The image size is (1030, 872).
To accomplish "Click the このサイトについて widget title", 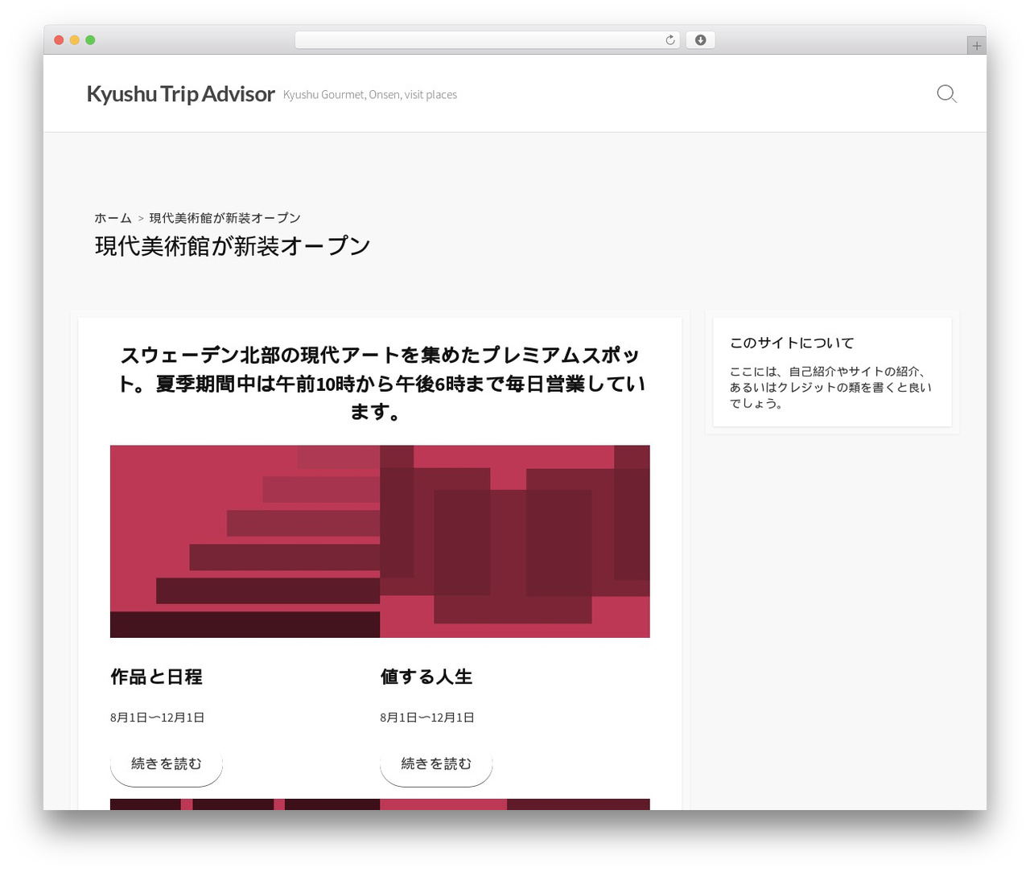I will (x=792, y=343).
